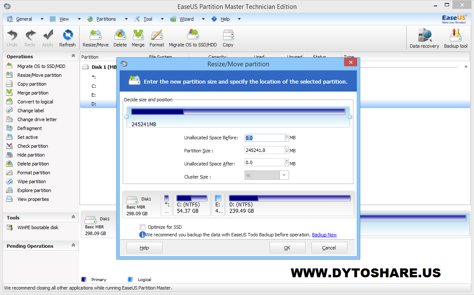The image size is (474, 295).
Task: Cancel the Resize/Move dialog
Action: tap(329, 248)
